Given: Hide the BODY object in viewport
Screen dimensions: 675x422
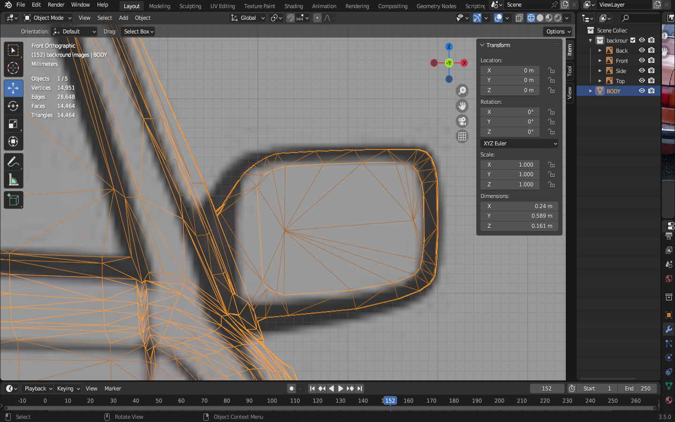Looking at the screenshot, I should 642,91.
